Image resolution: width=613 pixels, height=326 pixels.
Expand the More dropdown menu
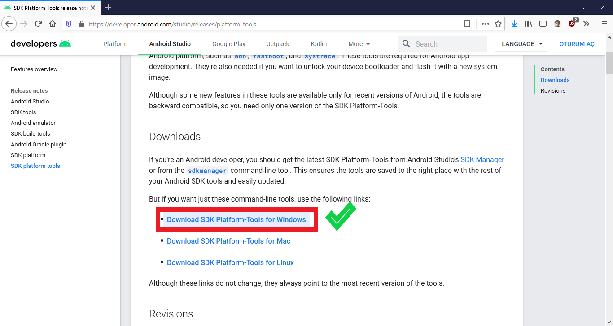click(359, 44)
